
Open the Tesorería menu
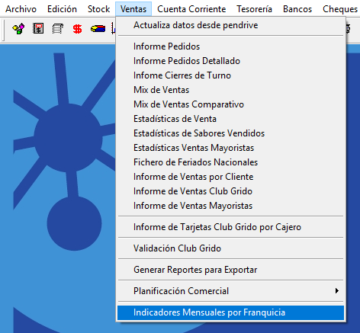tap(254, 9)
